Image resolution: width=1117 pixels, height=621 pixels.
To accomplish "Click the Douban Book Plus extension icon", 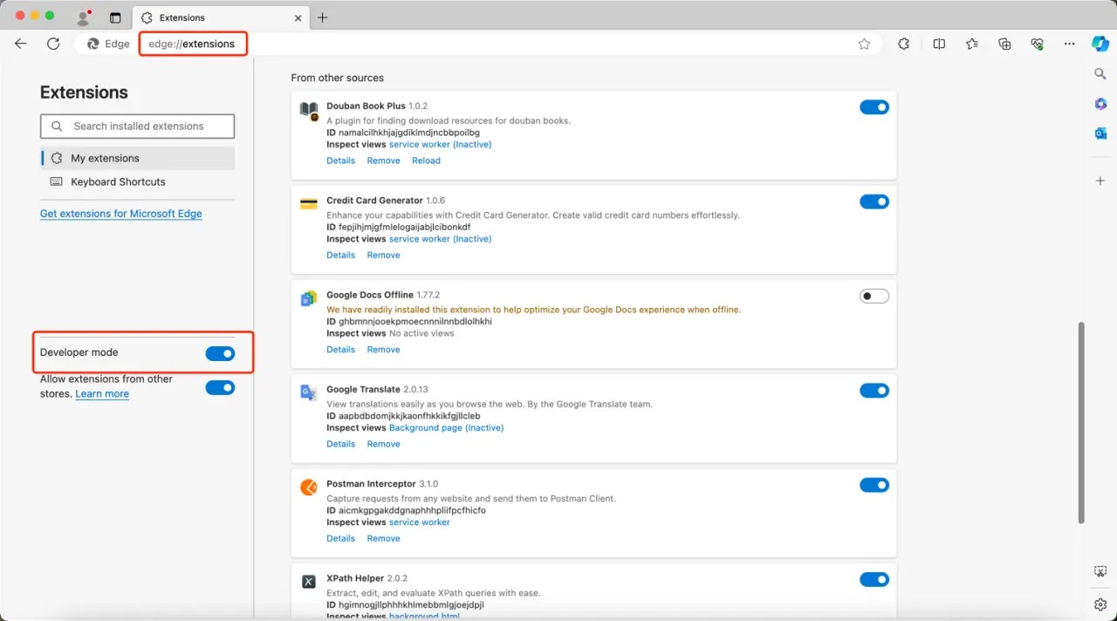I will [x=309, y=111].
